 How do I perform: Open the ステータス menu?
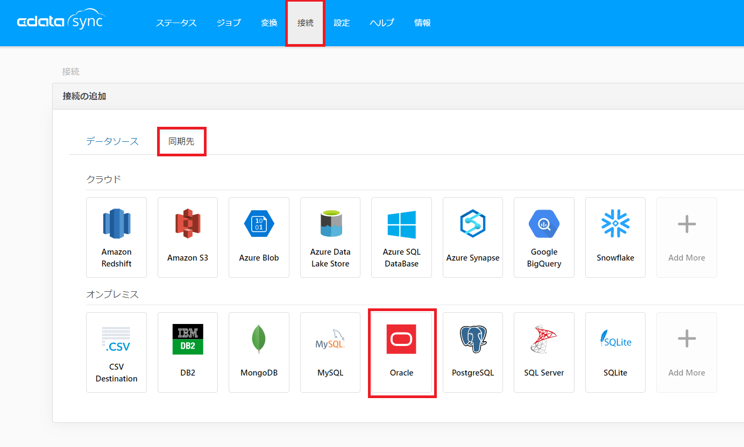click(176, 23)
